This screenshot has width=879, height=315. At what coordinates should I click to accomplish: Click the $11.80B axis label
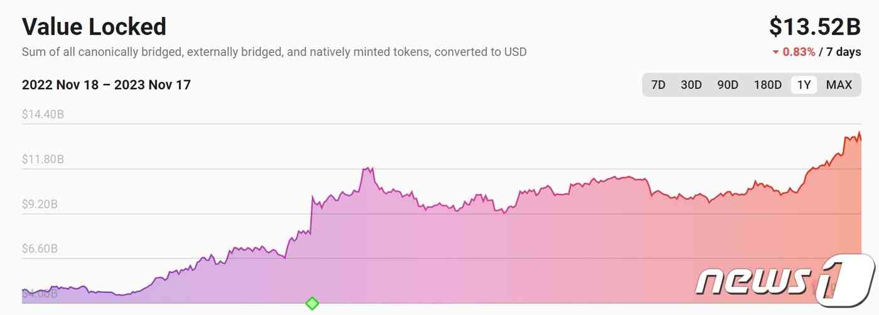[x=43, y=159]
